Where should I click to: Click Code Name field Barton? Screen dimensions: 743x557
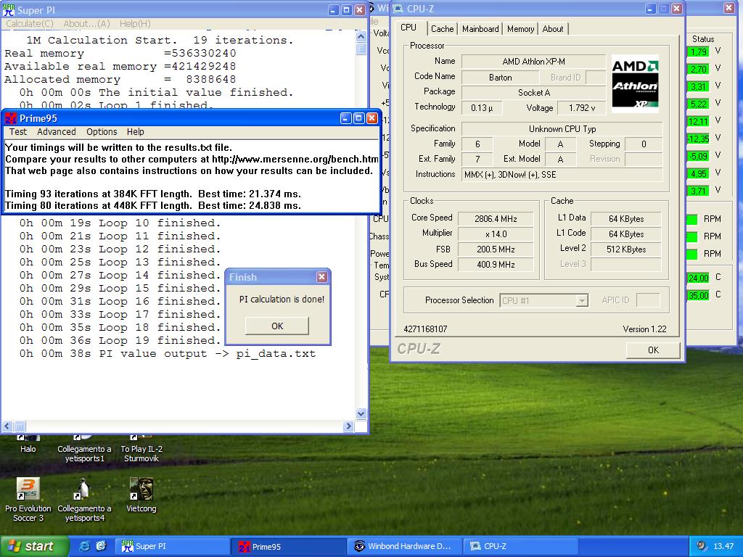[x=501, y=78]
